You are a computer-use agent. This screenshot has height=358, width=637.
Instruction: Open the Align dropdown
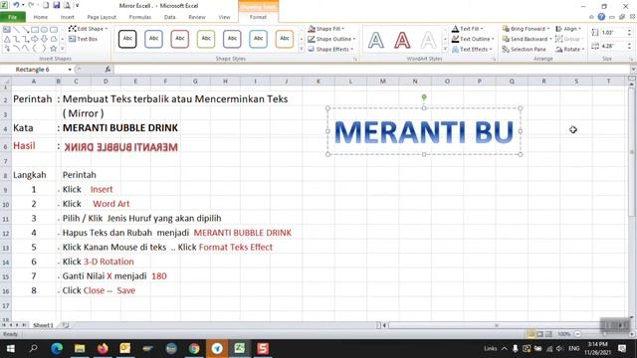[568, 29]
